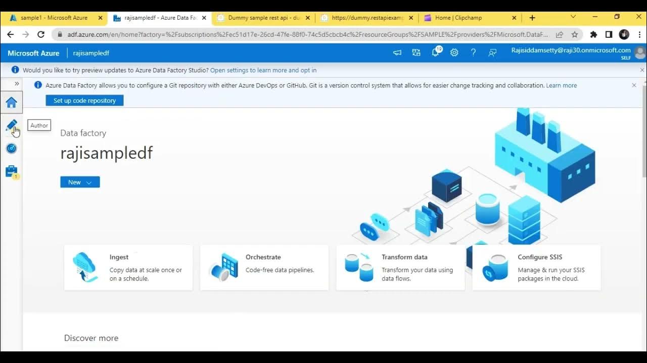Go forward in browser history
The height and width of the screenshot is (363, 647).
pos(26,34)
